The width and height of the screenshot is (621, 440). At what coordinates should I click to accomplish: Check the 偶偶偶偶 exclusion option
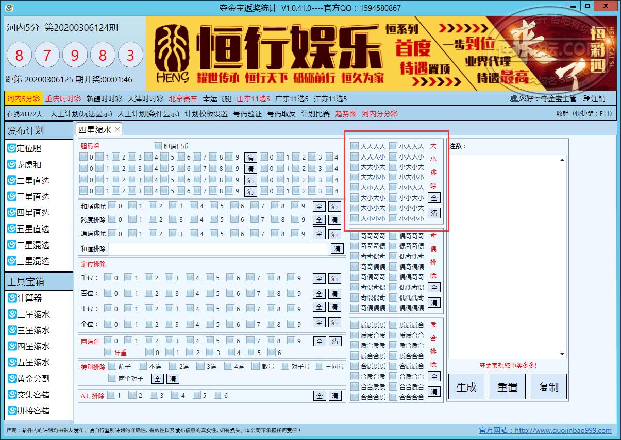393,308
